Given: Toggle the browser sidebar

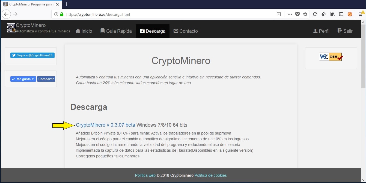Looking at the screenshot, I should tap(341, 14).
